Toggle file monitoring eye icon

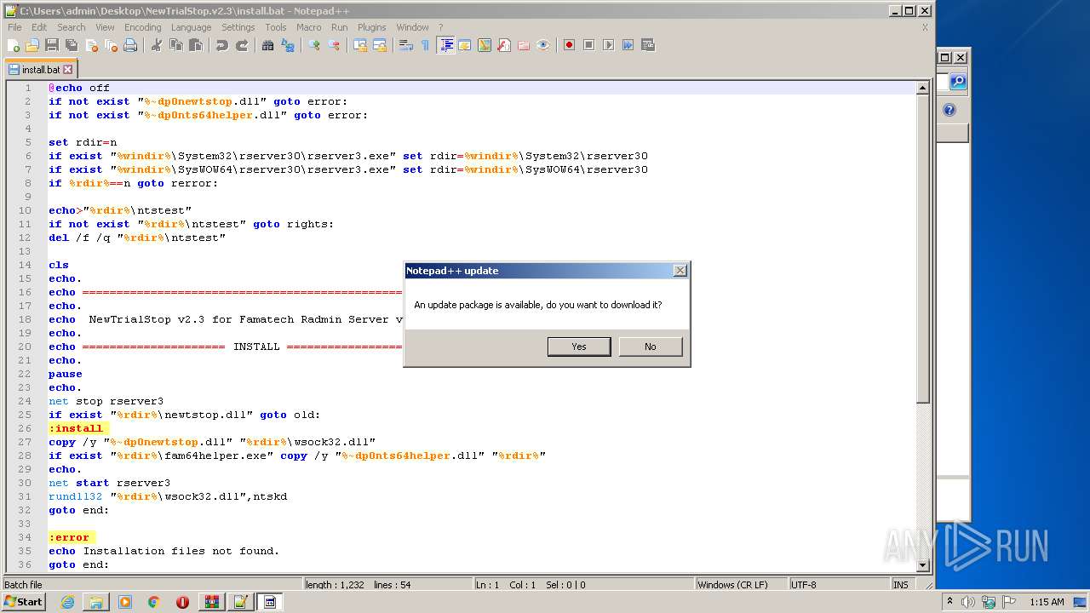[x=543, y=45]
